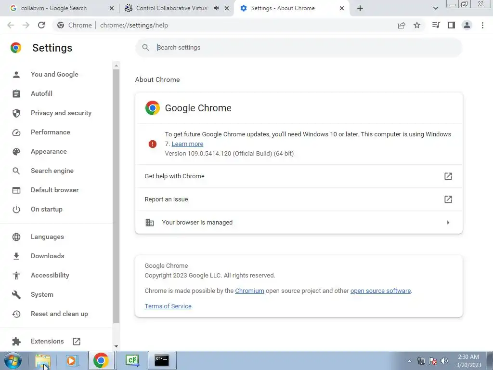Screen dimensions: 493x370
Task: Open Report an issue
Action: point(298,199)
